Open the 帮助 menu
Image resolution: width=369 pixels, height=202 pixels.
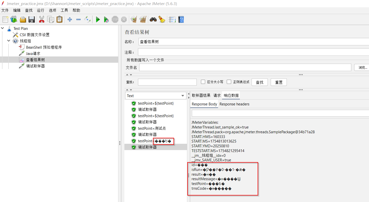coord(76,10)
